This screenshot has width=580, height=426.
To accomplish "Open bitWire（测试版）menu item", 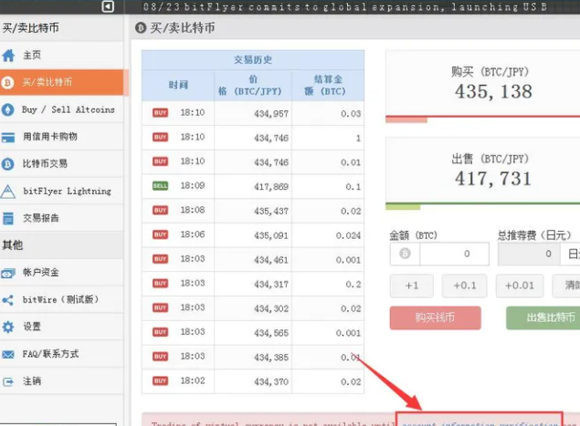I will pyautogui.click(x=60, y=299).
